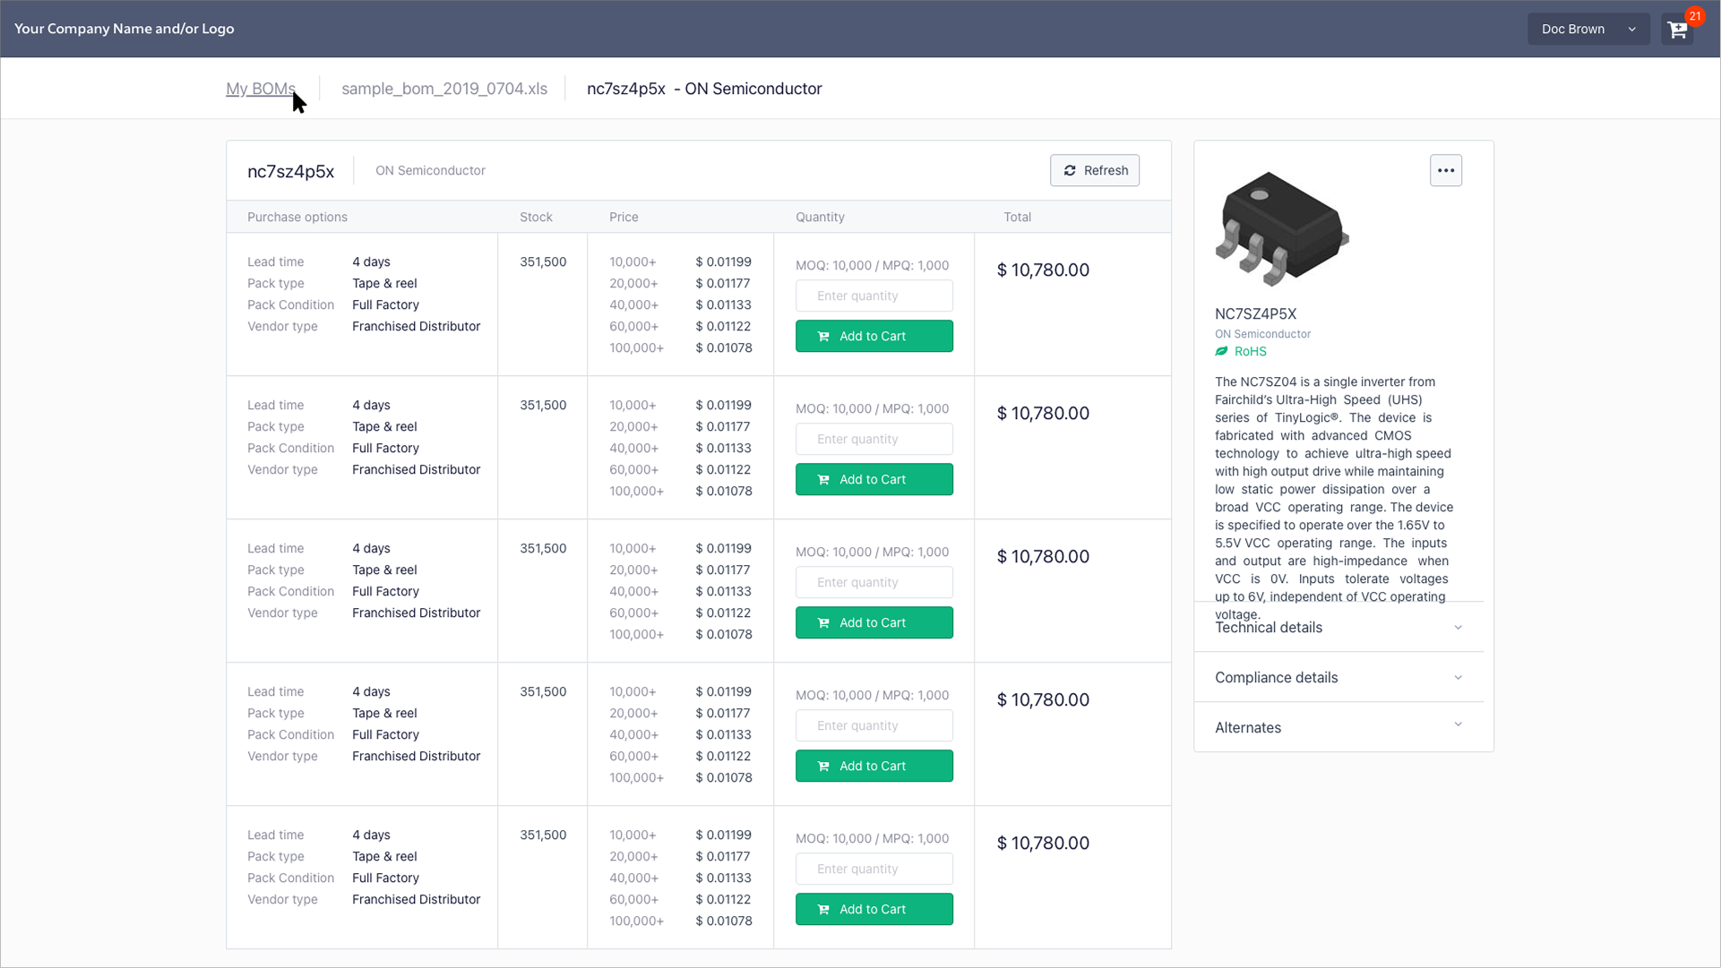
Task: Click the third row Enter quantity field
Action: tap(873, 582)
